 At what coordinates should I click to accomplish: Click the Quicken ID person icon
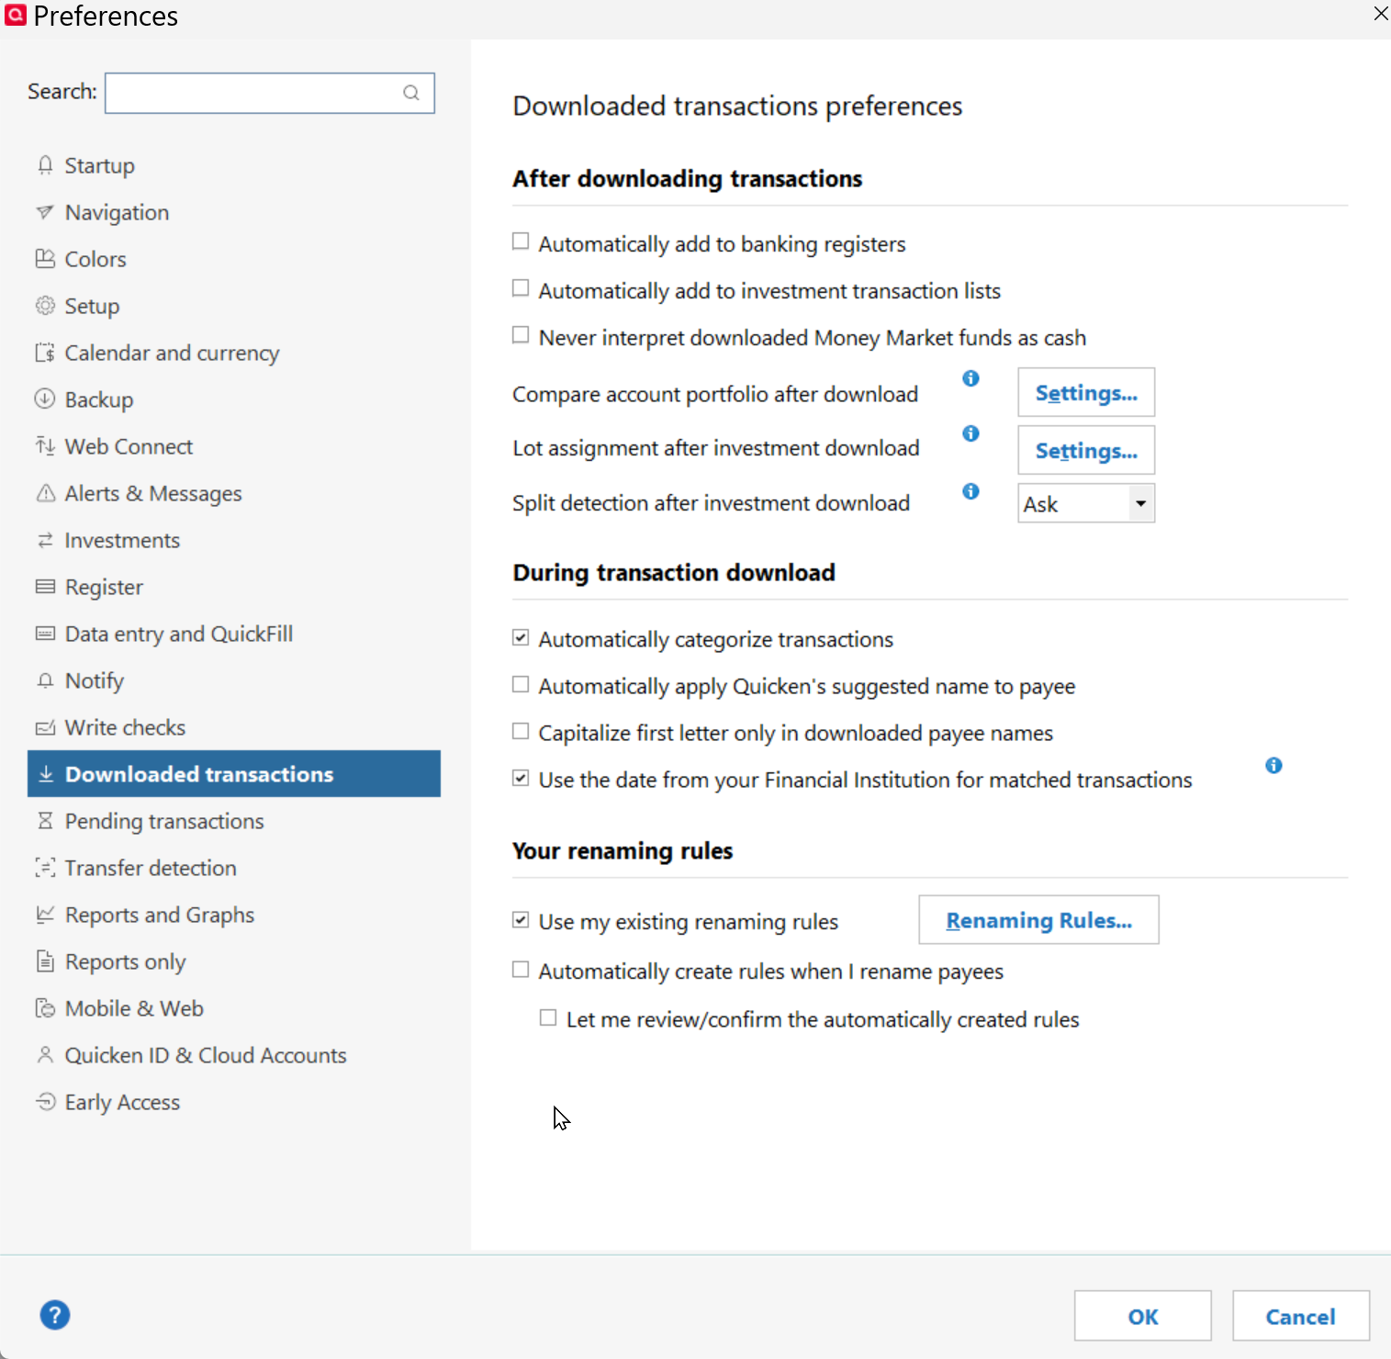coord(45,1055)
